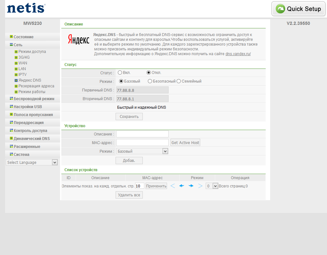327x255 pixels.
Task: Select the Базовый mode radio button
Action: click(x=121, y=81)
